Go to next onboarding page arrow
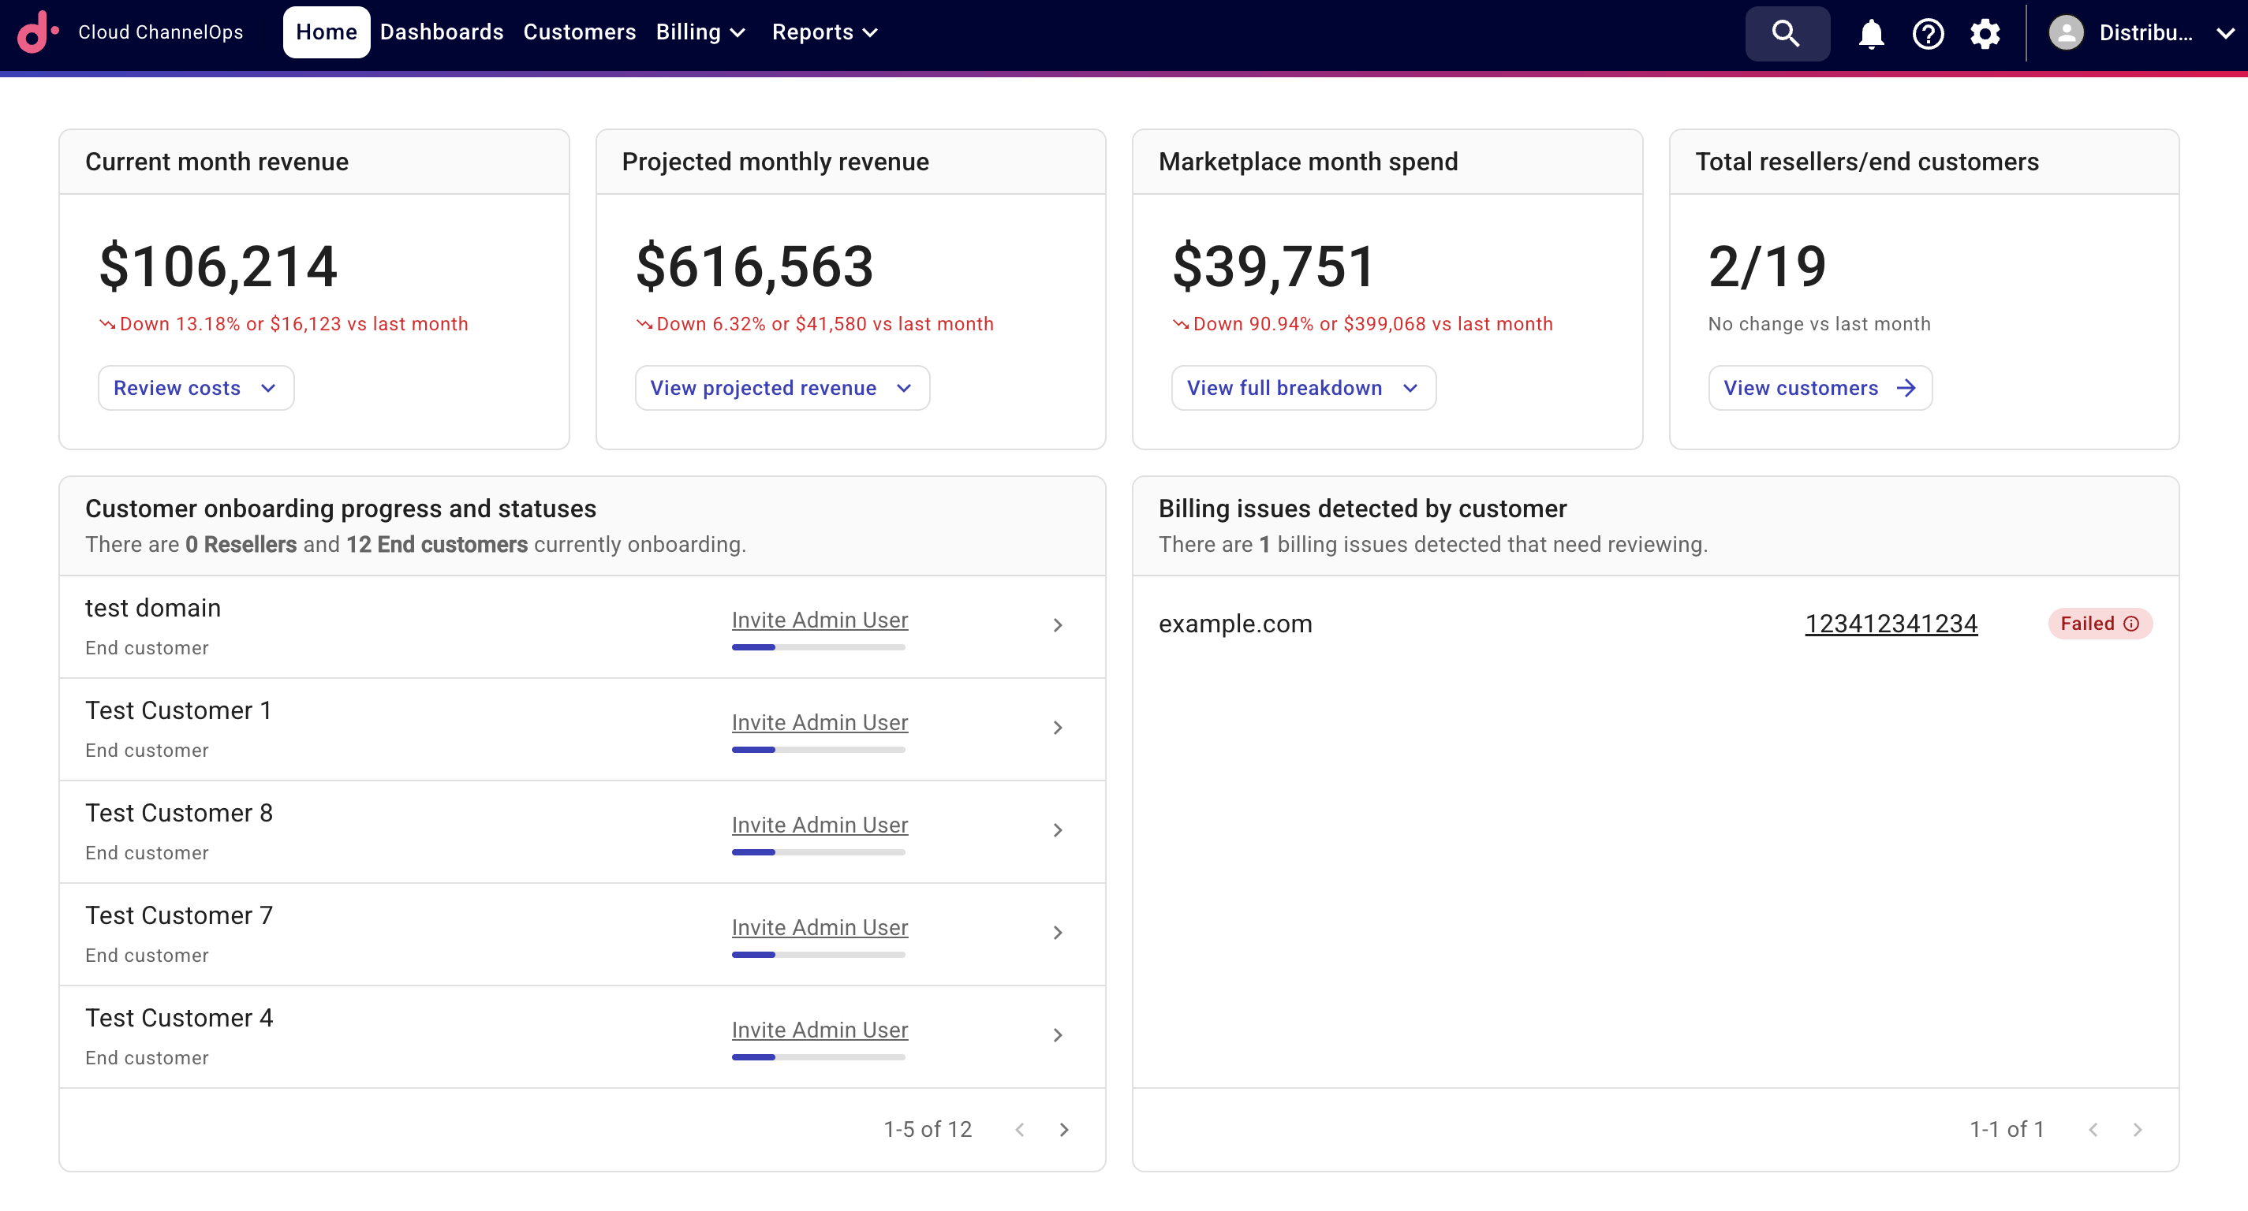 [1064, 1128]
